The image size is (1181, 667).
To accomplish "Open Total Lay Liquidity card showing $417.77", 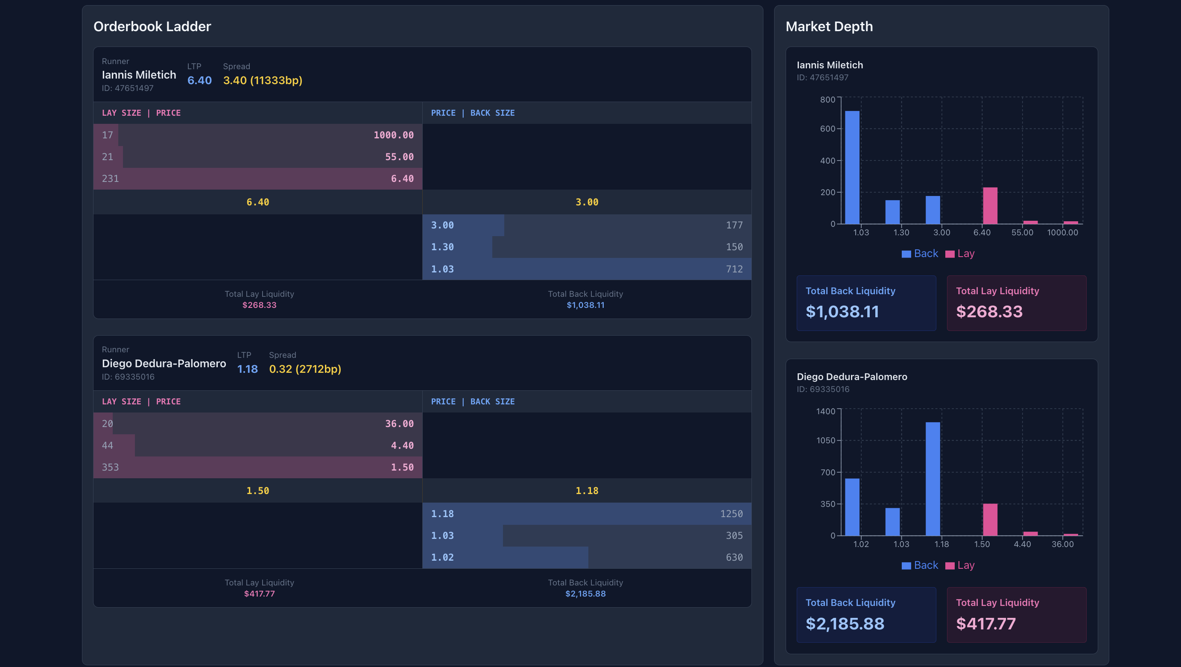I will pyautogui.click(x=1017, y=614).
